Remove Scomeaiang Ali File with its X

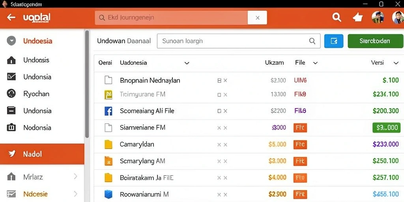point(225,111)
